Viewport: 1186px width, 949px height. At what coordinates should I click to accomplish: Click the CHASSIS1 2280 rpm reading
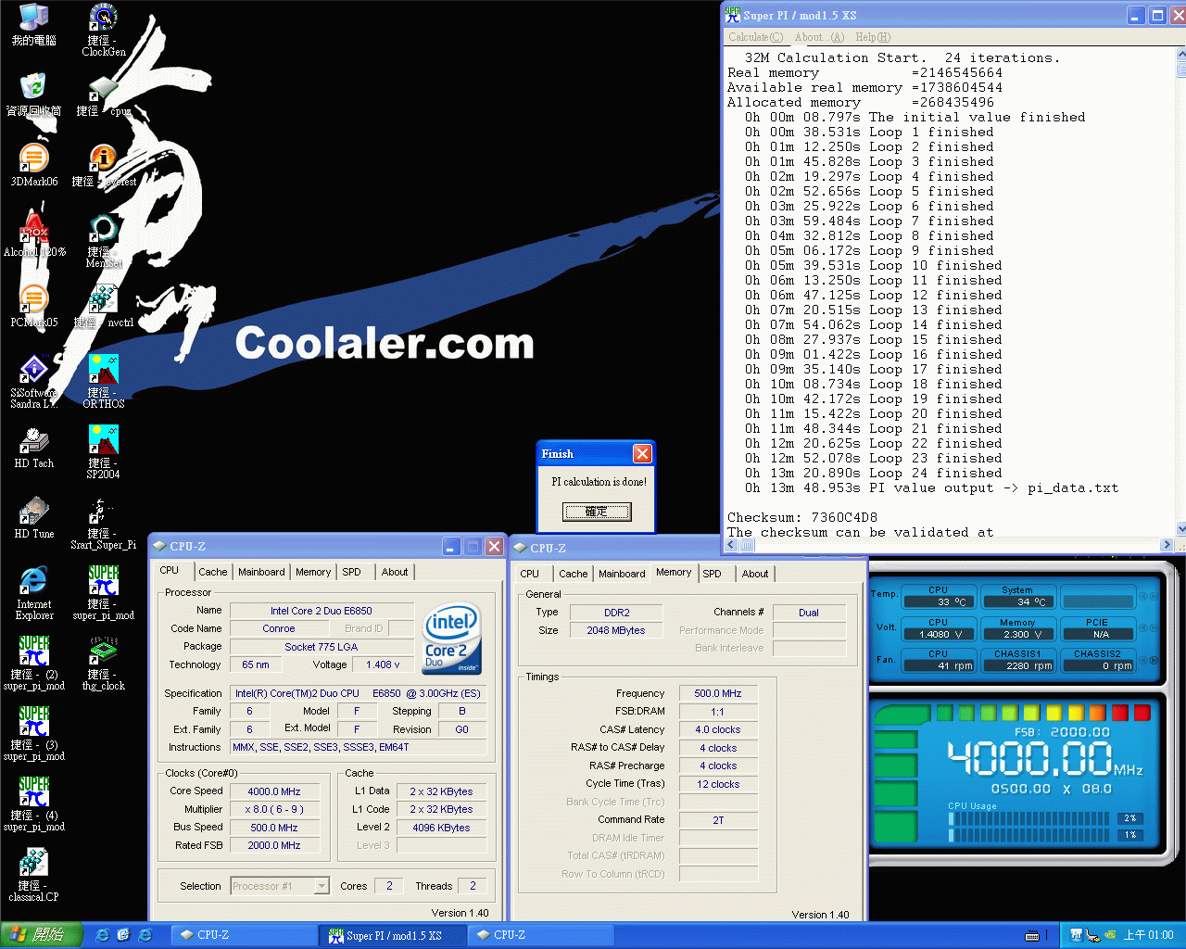pyautogui.click(x=1017, y=665)
